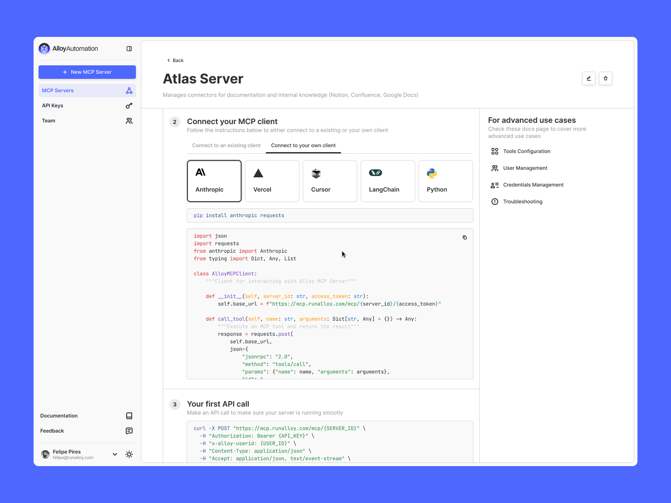Click the edit pencil icon for Atlas Server

click(x=589, y=78)
